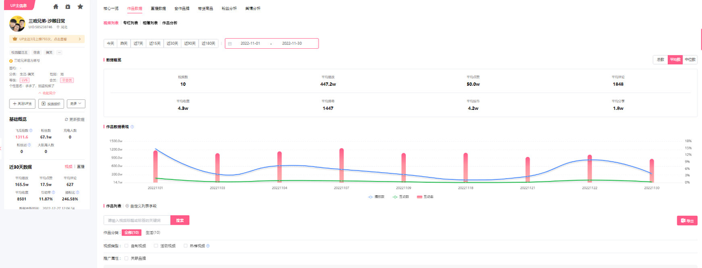Toggle the 播放数 legend series

point(376,196)
